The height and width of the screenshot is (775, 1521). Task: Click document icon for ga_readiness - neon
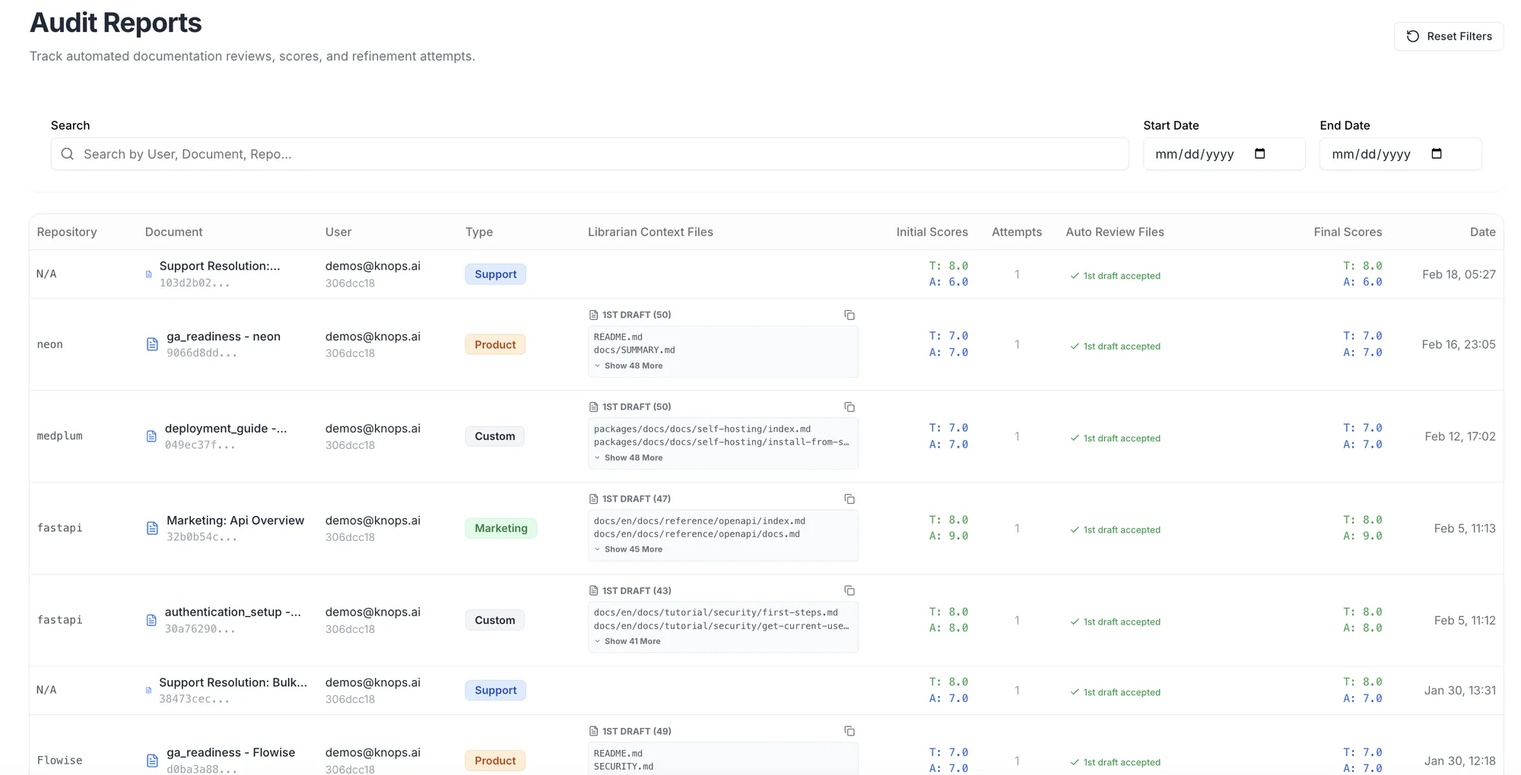click(x=152, y=344)
